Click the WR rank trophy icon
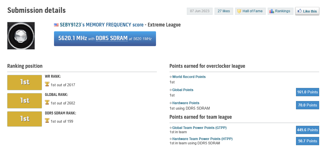 pos(47,84)
